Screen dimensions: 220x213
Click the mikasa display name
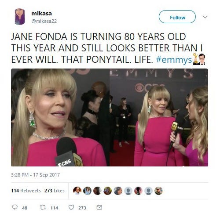(41, 14)
